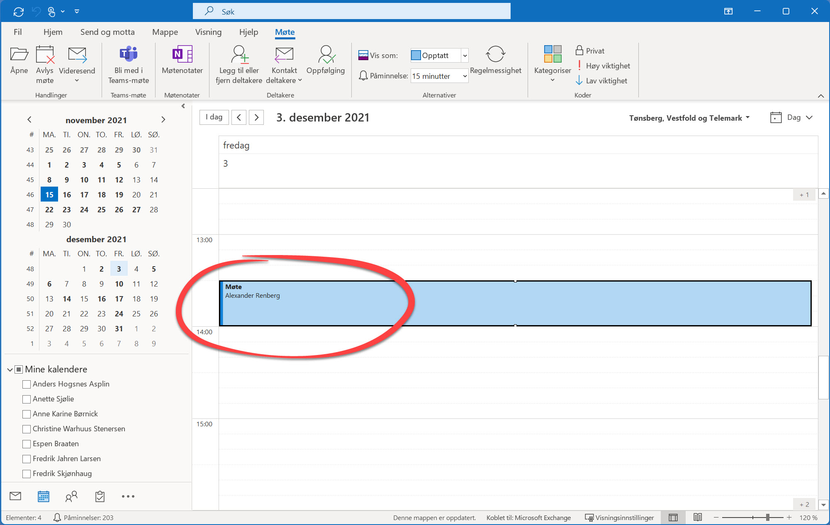
Task: Click the I dag button
Action: pyautogui.click(x=214, y=117)
